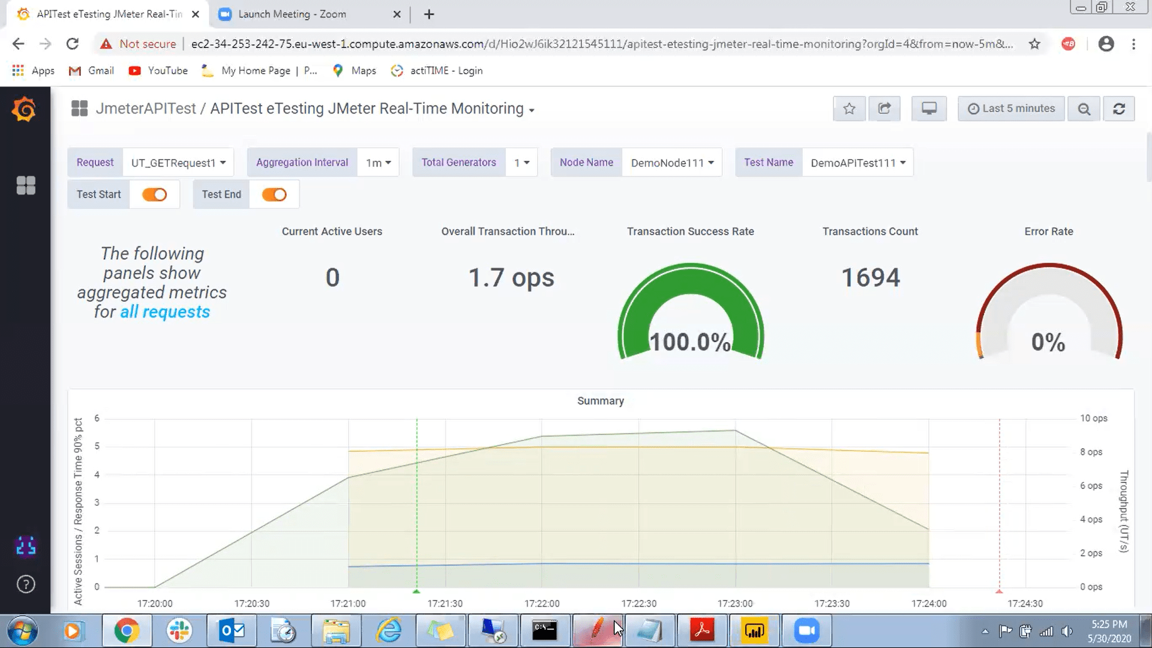
Task: Open Zoom from the Windows taskbar
Action: [x=806, y=631]
